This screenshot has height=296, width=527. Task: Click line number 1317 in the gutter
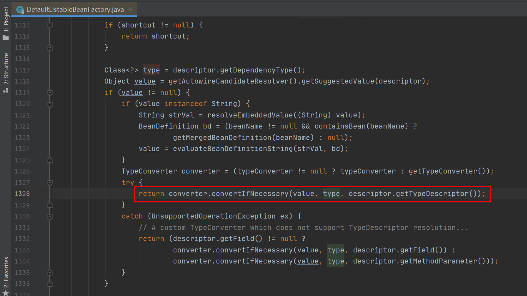pos(22,70)
